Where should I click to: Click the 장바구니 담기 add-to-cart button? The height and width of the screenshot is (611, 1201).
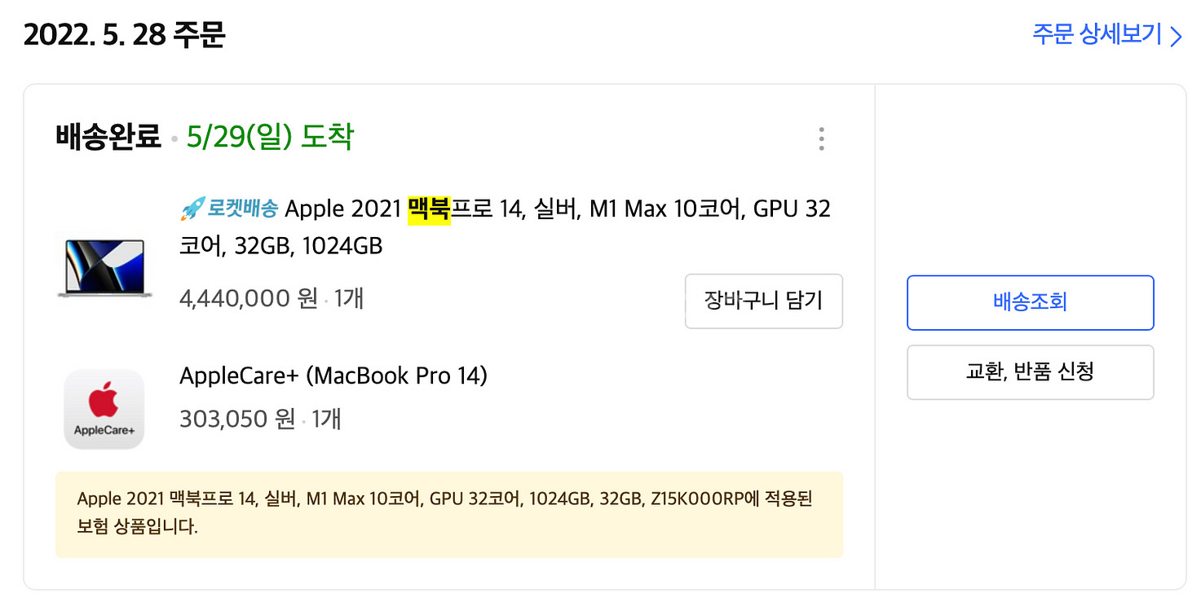pyautogui.click(x=764, y=301)
